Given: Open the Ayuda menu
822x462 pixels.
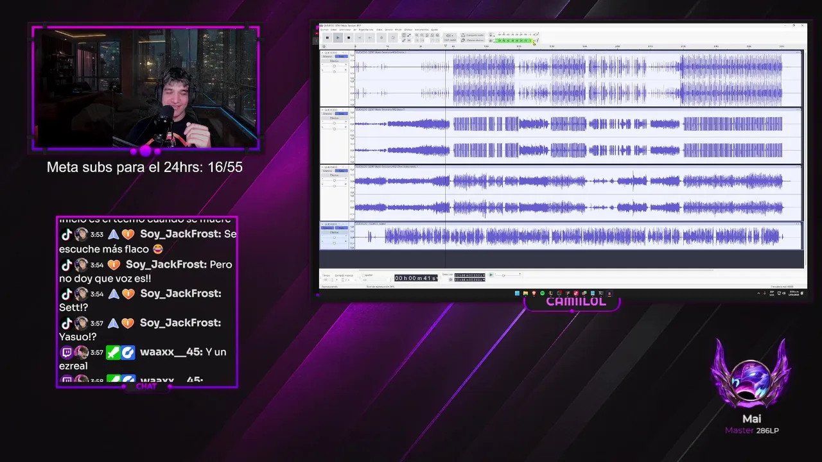Looking at the screenshot, I should [435, 30].
